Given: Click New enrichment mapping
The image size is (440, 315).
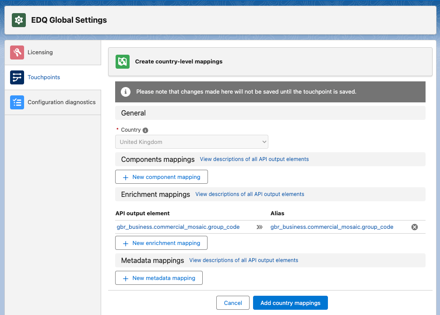Looking at the screenshot, I should (x=161, y=242).
